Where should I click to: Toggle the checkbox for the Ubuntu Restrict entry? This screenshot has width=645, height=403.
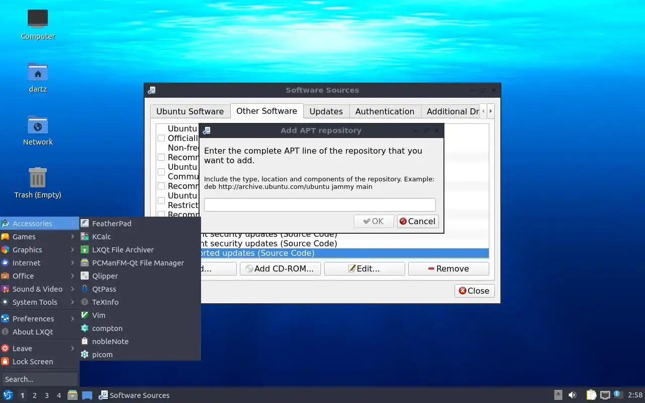[x=161, y=200]
